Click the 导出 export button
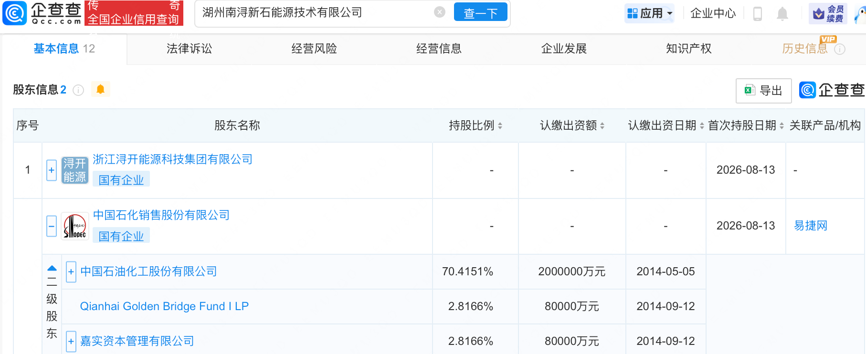 pos(763,91)
